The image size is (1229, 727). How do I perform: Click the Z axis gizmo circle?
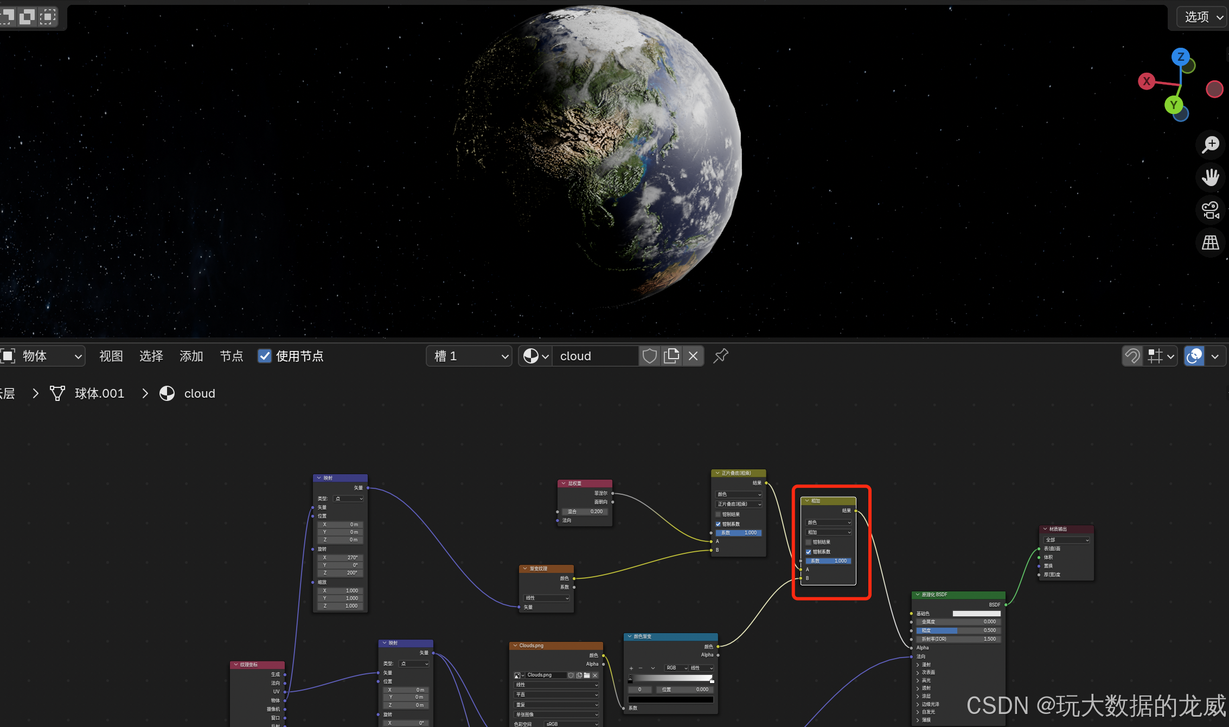[x=1181, y=56]
